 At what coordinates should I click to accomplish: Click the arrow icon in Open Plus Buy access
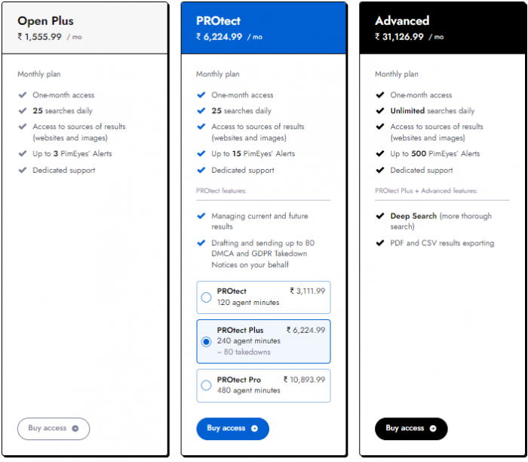tap(75, 428)
